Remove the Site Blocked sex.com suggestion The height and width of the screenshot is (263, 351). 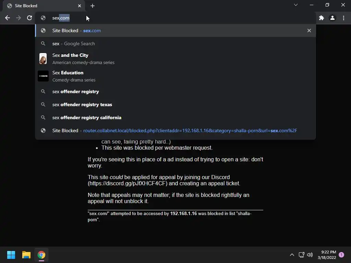309,30
